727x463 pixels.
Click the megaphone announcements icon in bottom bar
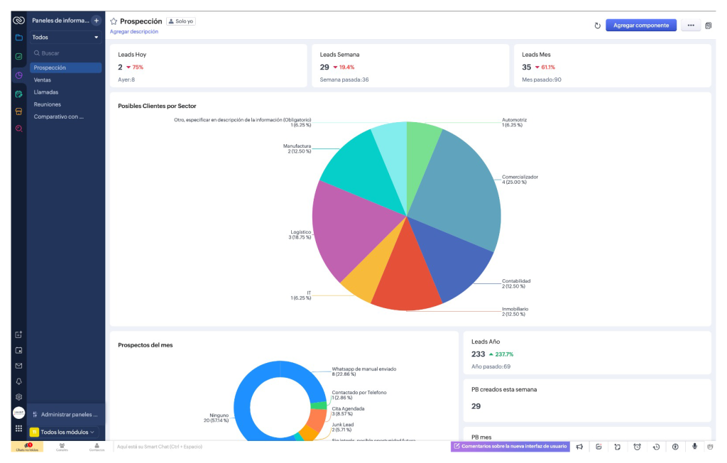[579, 447]
